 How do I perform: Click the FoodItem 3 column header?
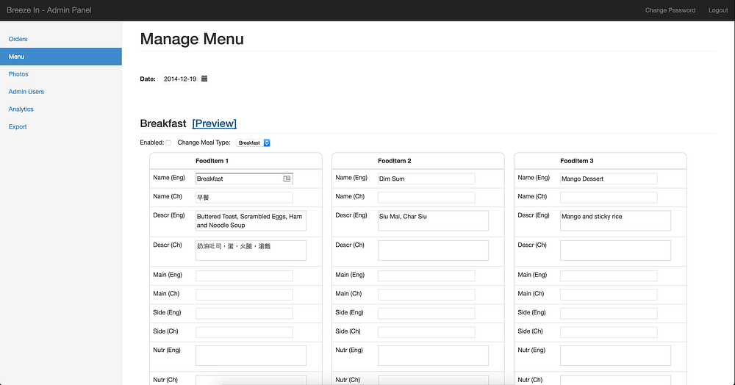click(576, 161)
